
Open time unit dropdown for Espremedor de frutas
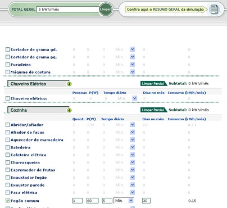[x=133, y=170]
